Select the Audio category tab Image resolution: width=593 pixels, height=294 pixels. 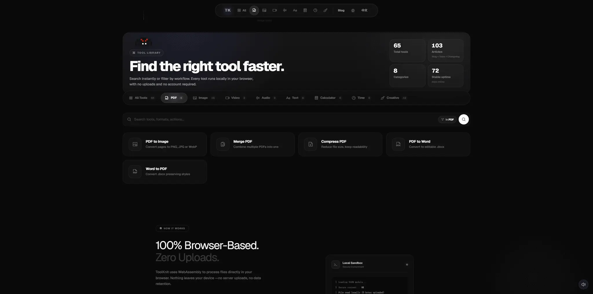point(266,98)
